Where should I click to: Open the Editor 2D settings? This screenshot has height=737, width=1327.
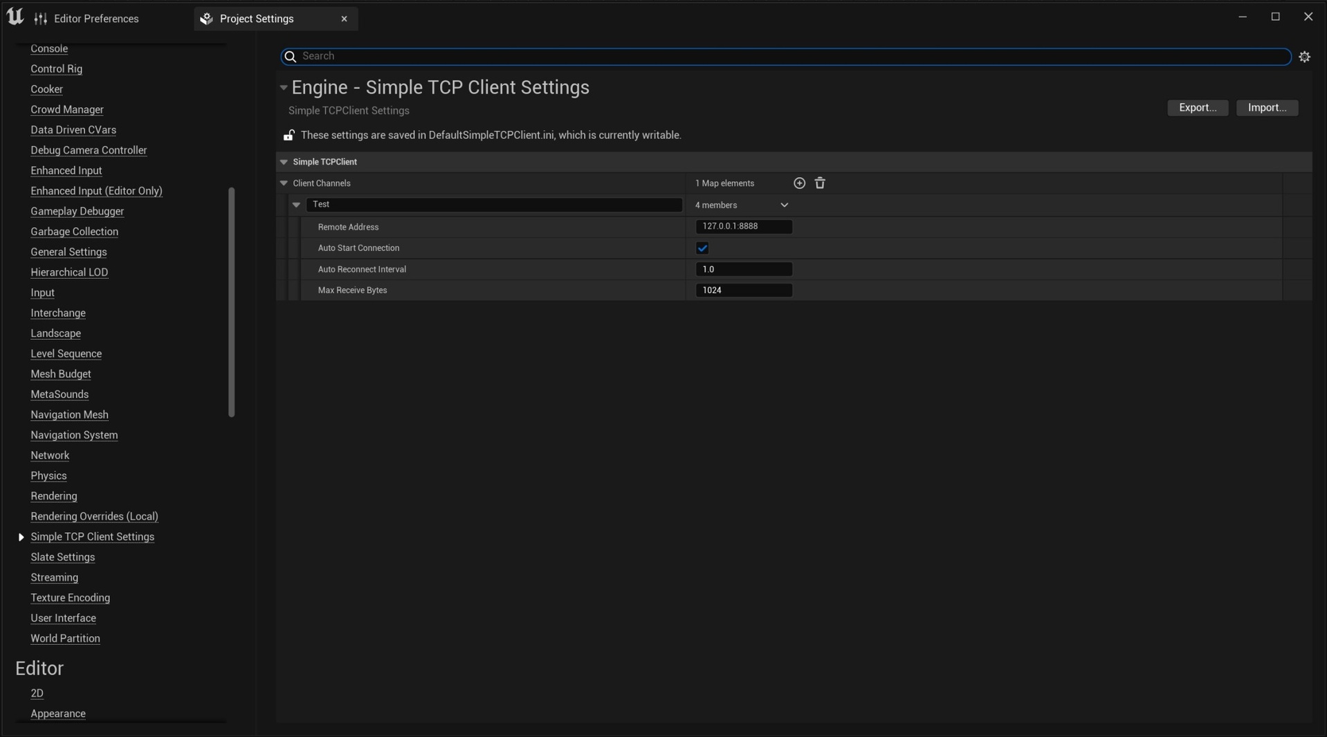(37, 693)
